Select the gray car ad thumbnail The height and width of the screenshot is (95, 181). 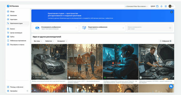pos(49,62)
